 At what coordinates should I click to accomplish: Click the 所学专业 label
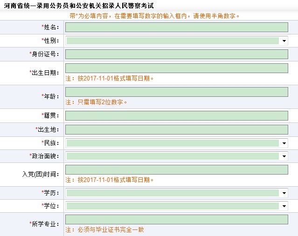44,224
